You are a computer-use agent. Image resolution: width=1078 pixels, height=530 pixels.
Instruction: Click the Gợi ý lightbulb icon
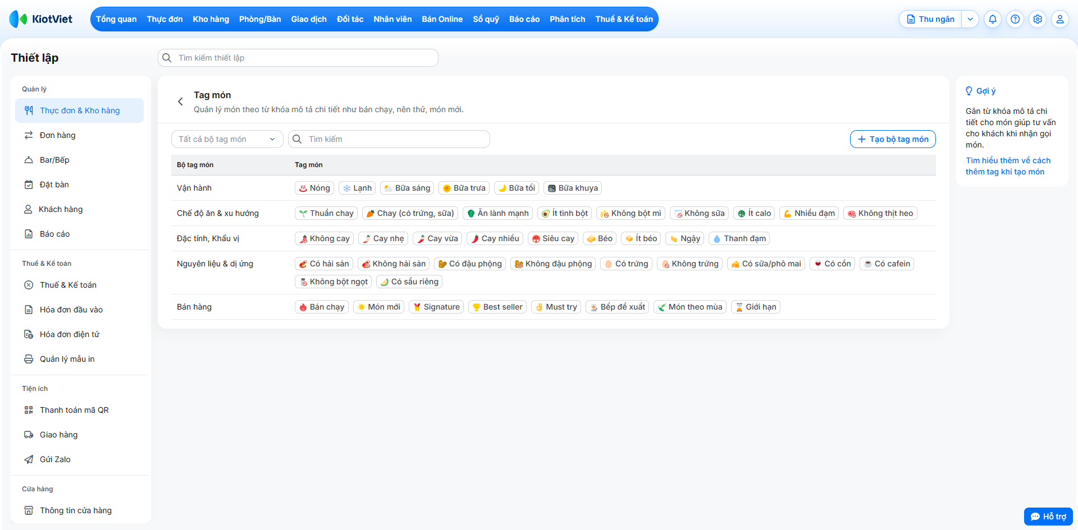pos(969,91)
